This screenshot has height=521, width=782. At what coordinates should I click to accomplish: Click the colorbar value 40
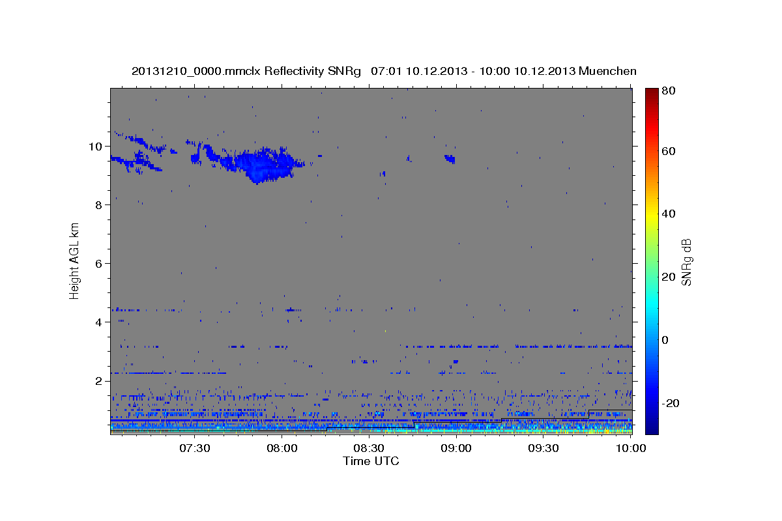pos(668,214)
